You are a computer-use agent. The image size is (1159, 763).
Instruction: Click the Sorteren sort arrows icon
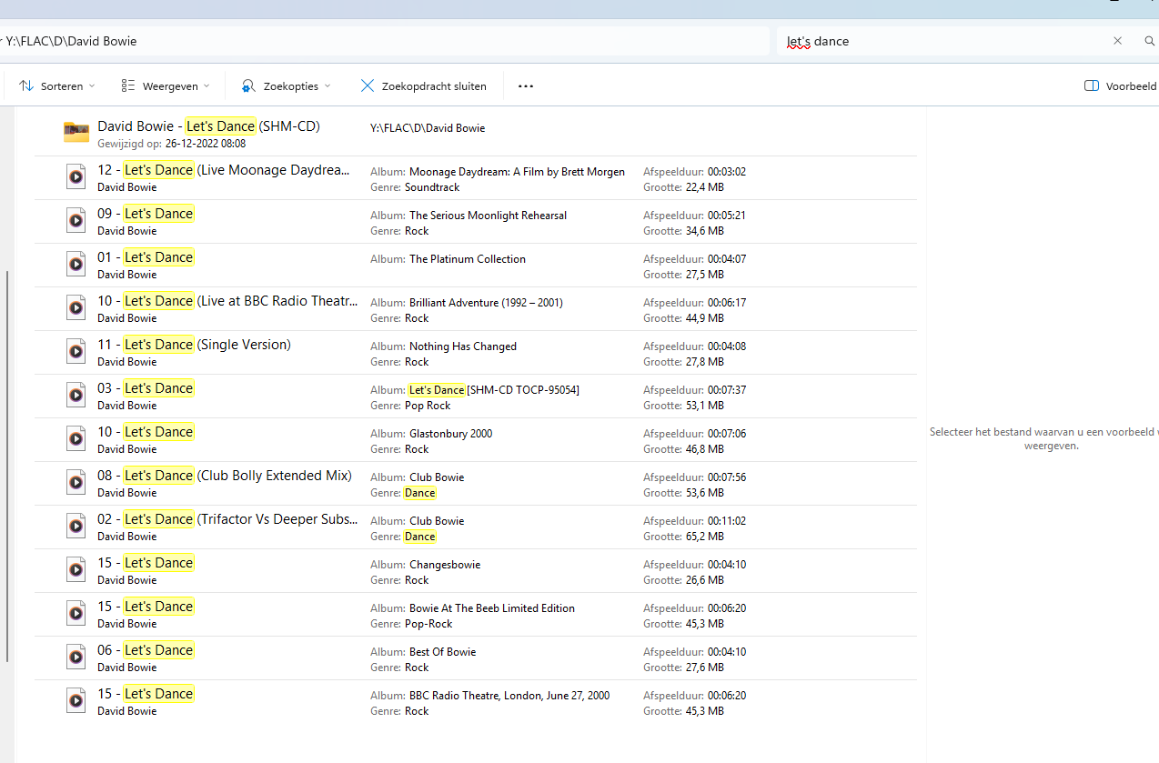(x=26, y=86)
